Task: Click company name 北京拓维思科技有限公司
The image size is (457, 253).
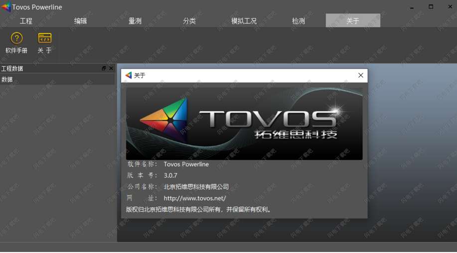Action: click(196, 187)
